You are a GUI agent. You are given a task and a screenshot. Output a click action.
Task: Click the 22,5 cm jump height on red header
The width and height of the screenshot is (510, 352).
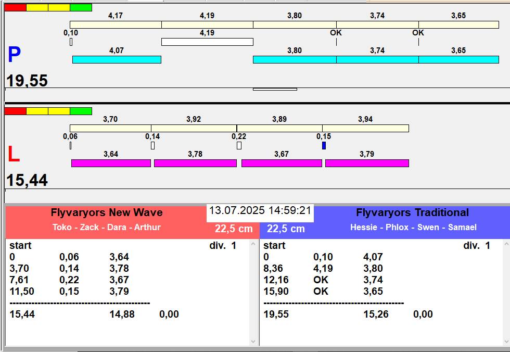pos(234,229)
